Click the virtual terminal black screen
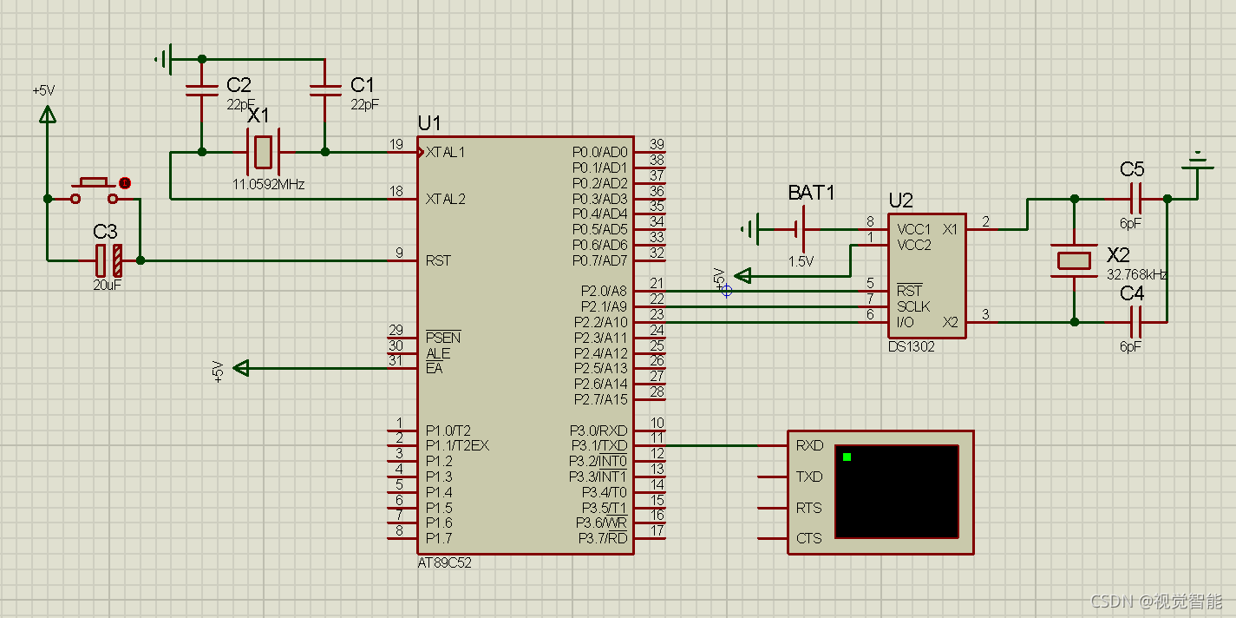Image resolution: width=1236 pixels, height=618 pixels. click(x=897, y=491)
